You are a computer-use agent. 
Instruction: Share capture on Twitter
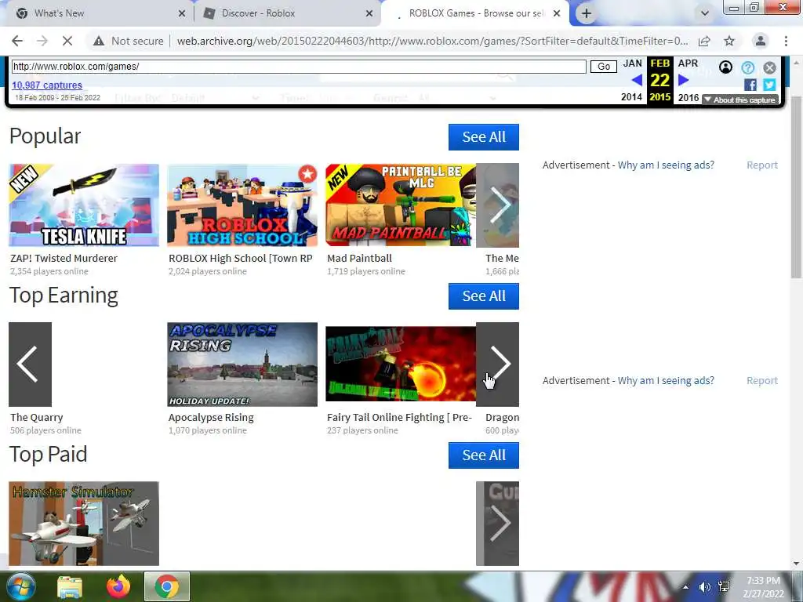coord(769,85)
